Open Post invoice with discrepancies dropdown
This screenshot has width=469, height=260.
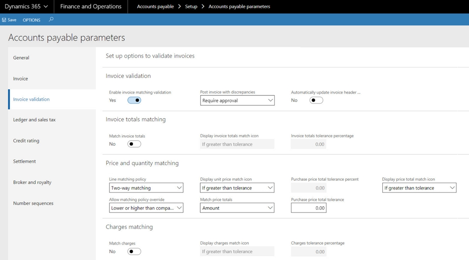[237, 100]
